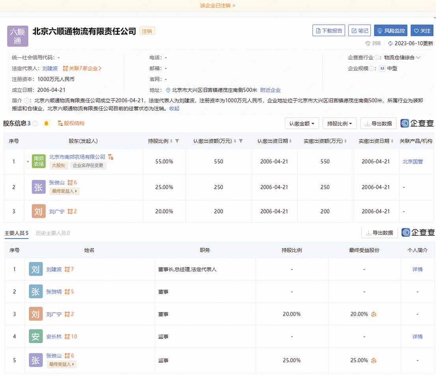436x377 pixels.
Task: Expand 最终受益人 tag in personnel table
Action: [x=62, y=364]
